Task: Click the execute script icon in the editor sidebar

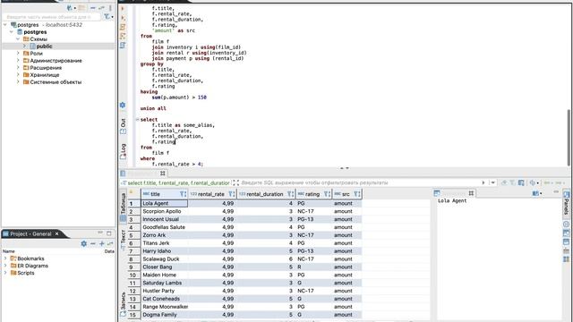Action: [123, 27]
